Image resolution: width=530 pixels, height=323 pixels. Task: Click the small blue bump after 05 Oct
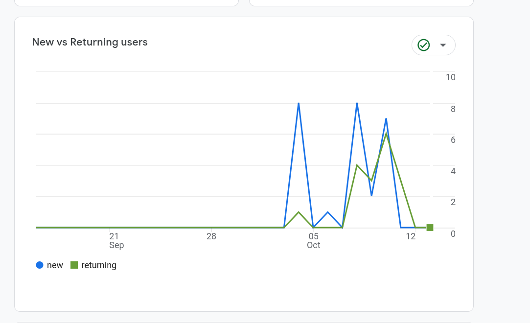click(x=328, y=212)
